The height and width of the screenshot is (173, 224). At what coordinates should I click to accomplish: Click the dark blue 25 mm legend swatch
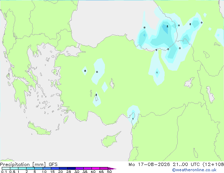point(71,168)
